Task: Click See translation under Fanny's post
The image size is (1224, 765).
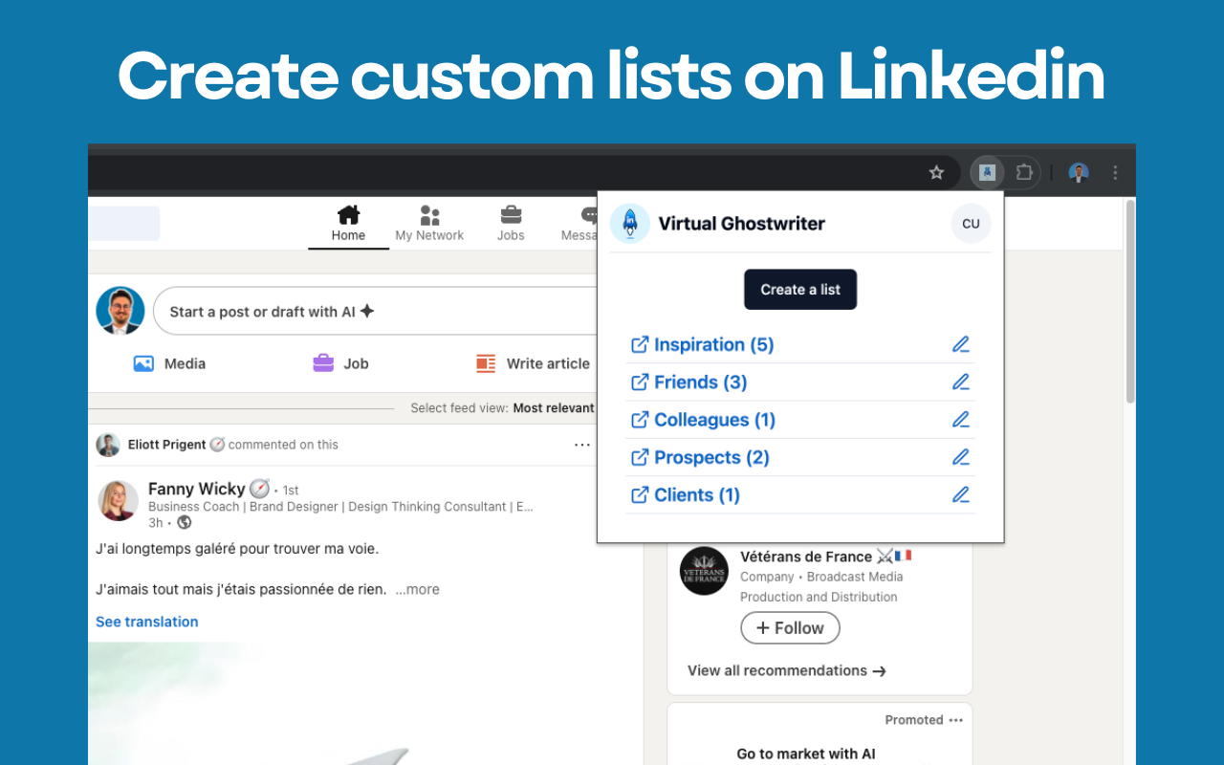Action: [x=146, y=622]
